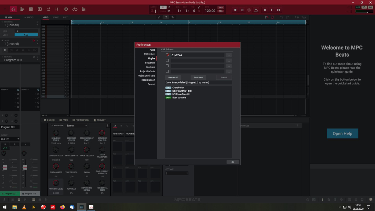Toggle the SEQ tempo button

[221, 11]
